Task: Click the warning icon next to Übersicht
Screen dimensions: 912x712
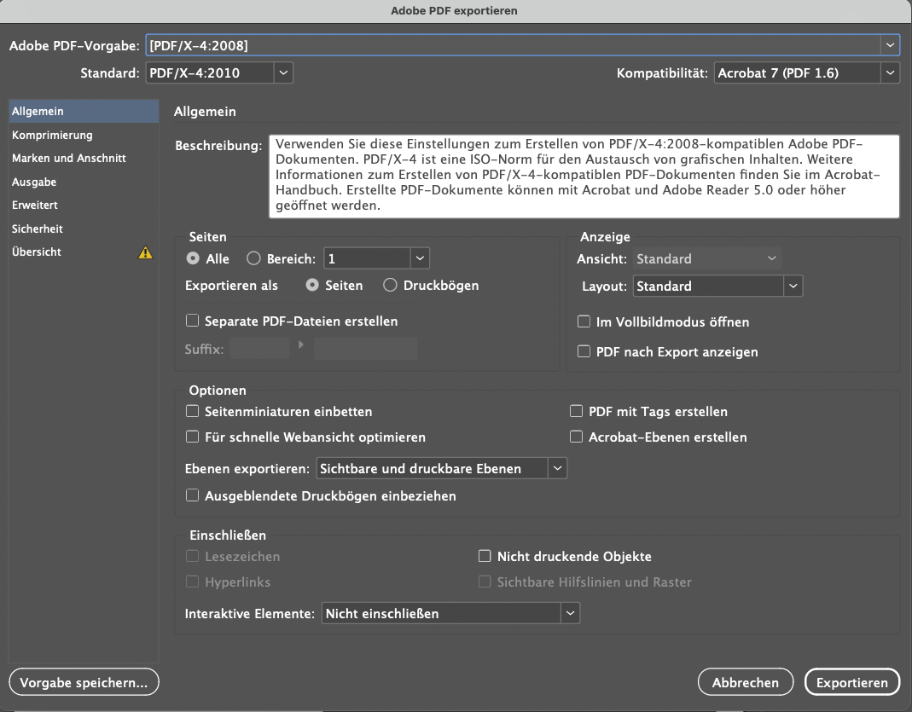Action: coord(145,252)
